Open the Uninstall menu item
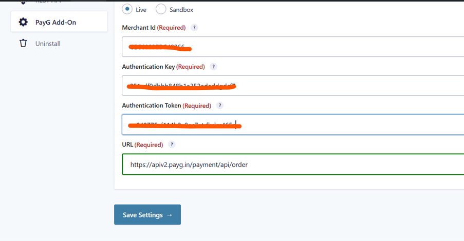Screen dimensions: 464x241 tap(48, 44)
